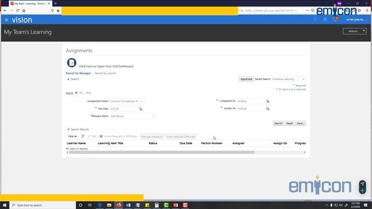
Task: Collapse the Search section
Action: coord(68,79)
